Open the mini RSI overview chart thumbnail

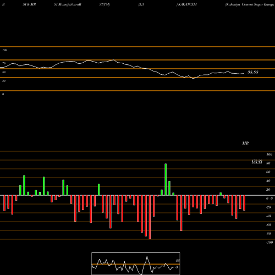click(136, 263)
